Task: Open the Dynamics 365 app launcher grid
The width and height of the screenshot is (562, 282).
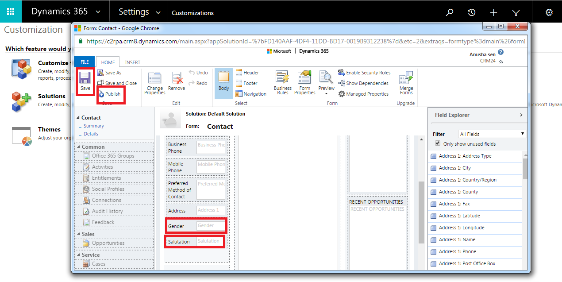Action: (11, 12)
